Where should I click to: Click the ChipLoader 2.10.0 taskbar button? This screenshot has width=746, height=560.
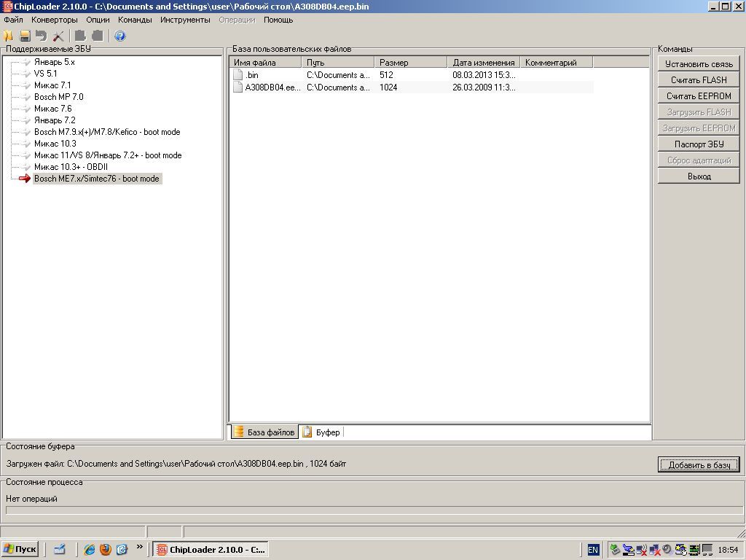[211, 550]
